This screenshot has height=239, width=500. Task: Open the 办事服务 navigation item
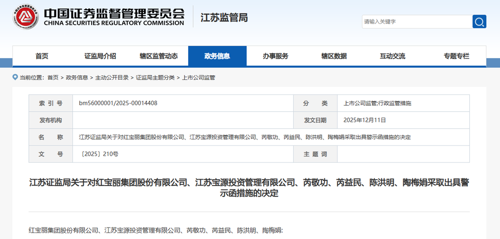(275, 56)
